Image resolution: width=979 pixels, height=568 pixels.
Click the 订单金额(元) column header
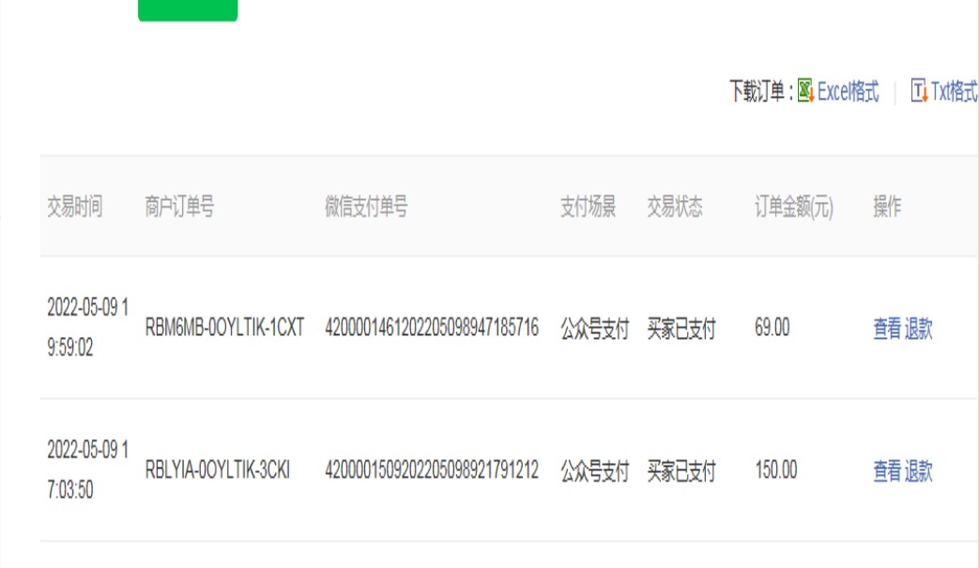(x=793, y=207)
